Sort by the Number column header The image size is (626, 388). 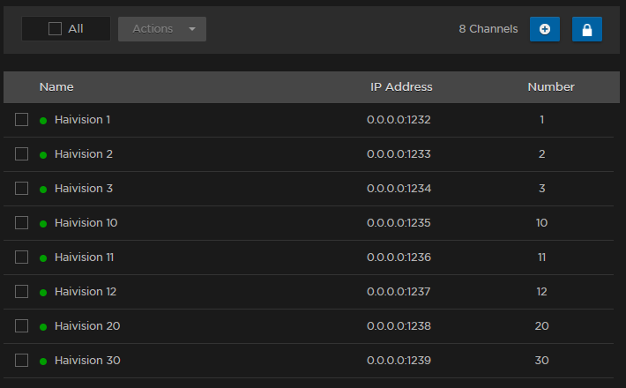click(551, 87)
